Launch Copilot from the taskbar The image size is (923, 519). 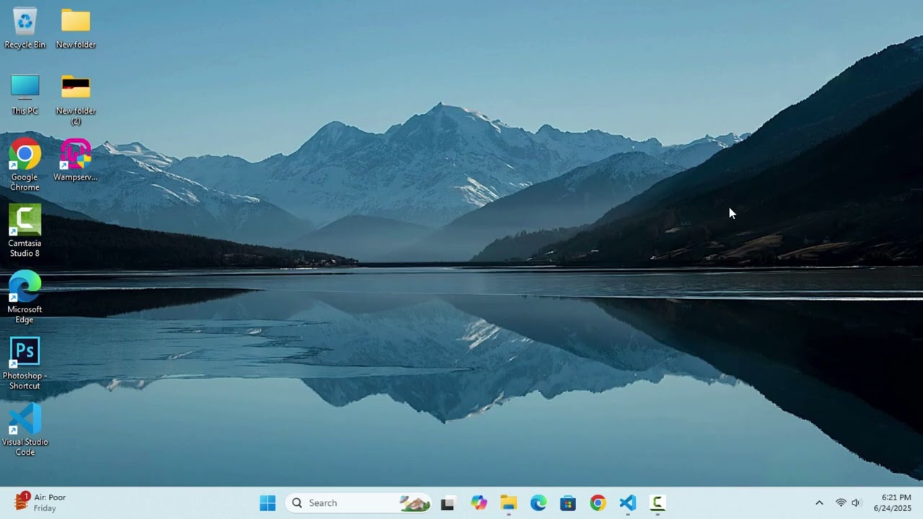tap(479, 503)
